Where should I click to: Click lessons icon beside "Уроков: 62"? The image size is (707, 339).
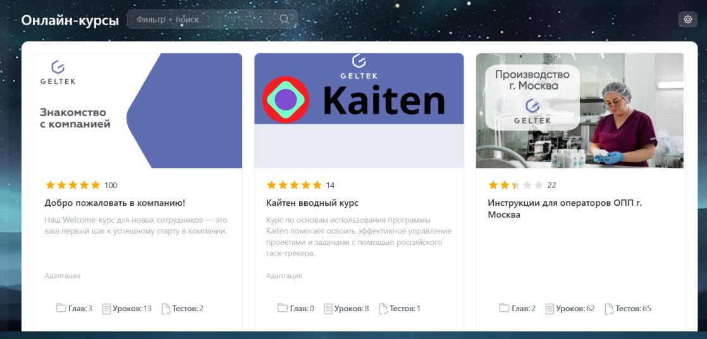click(x=550, y=309)
